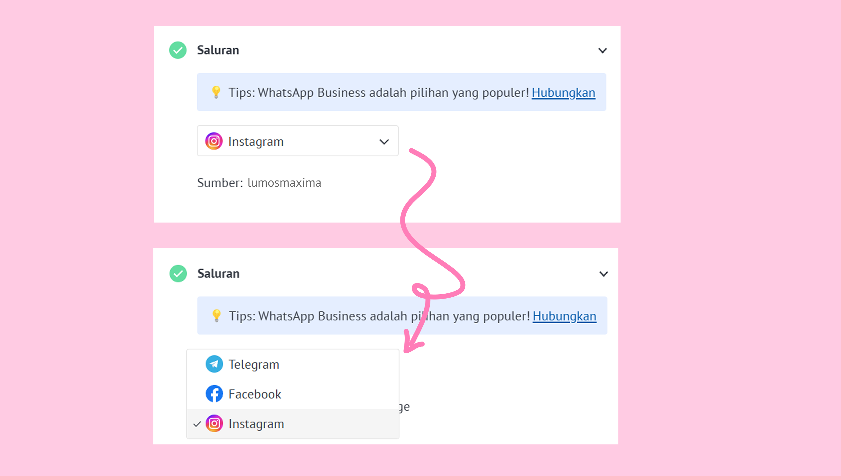Click the Sumber lumosmaxima text
The image size is (841, 476).
coord(259,183)
